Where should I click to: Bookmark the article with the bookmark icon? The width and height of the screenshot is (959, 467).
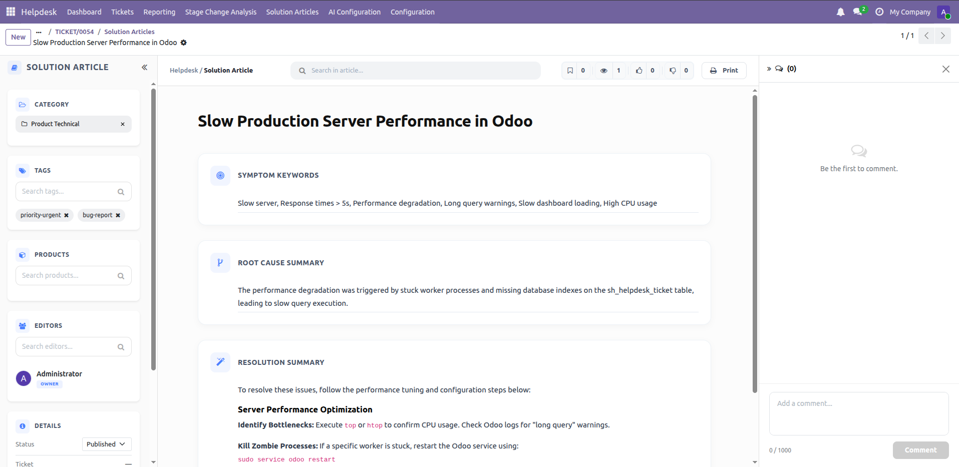pyautogui.click(x=570, y=71)
